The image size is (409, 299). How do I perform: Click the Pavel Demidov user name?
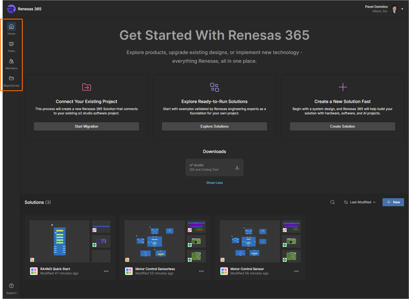tap(377, 7)
